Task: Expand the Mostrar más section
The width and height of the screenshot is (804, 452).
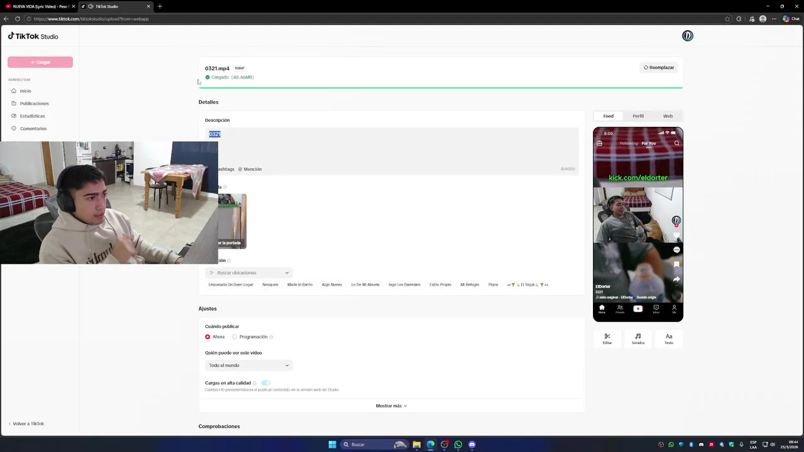Action: [391, 406]
